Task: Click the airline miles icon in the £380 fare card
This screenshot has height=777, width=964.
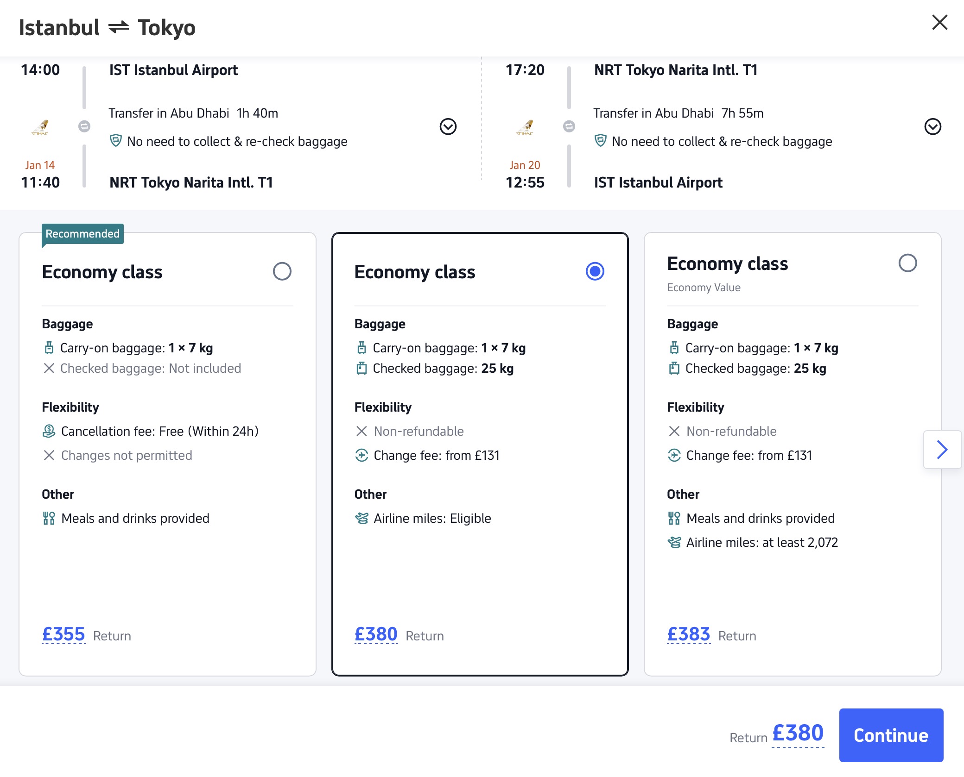Action: click(x=361, y=518)
